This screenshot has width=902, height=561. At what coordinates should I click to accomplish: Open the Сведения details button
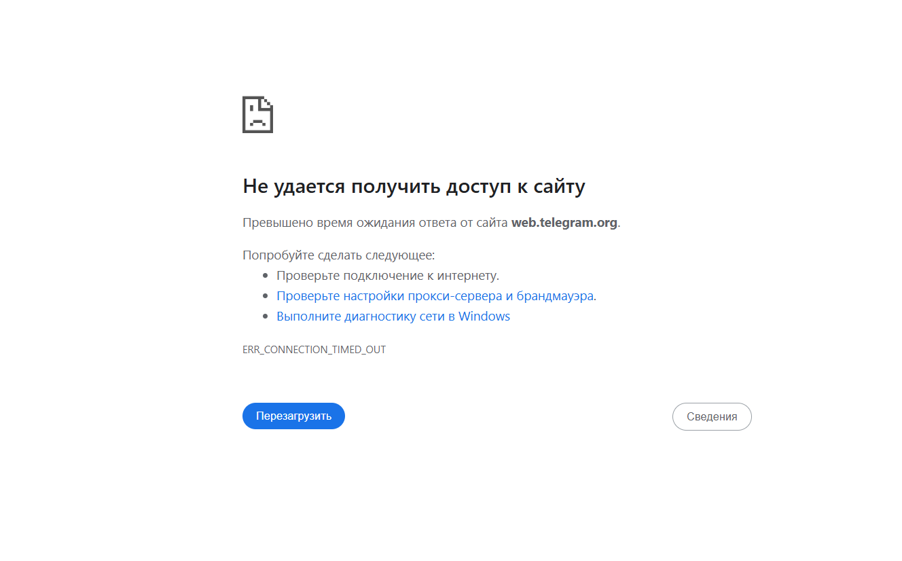[x=712, y=417]
